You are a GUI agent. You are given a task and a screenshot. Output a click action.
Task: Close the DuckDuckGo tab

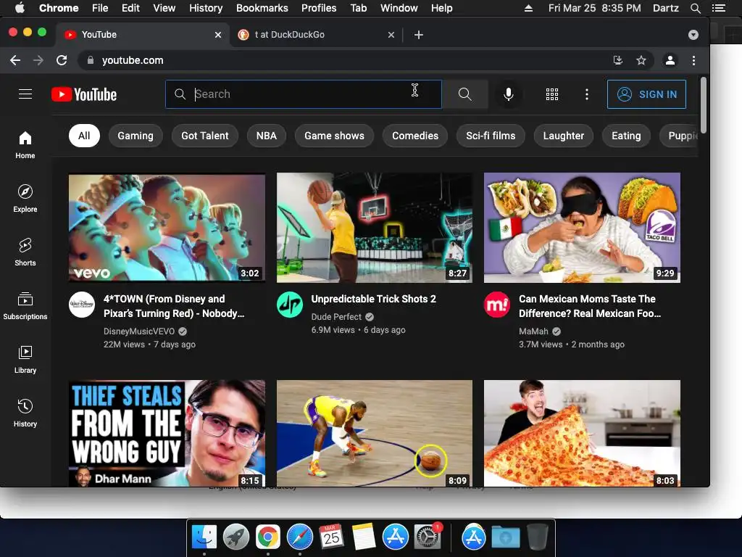pos(391,35)
